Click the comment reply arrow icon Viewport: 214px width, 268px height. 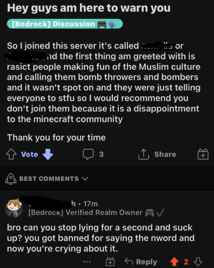tap(129, 262)
